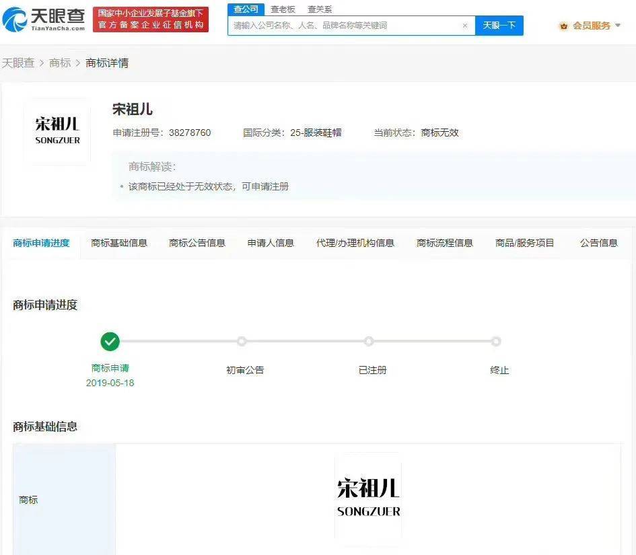Click the member services crown icon
The image size is (636, 555).
tap(563, 26)
